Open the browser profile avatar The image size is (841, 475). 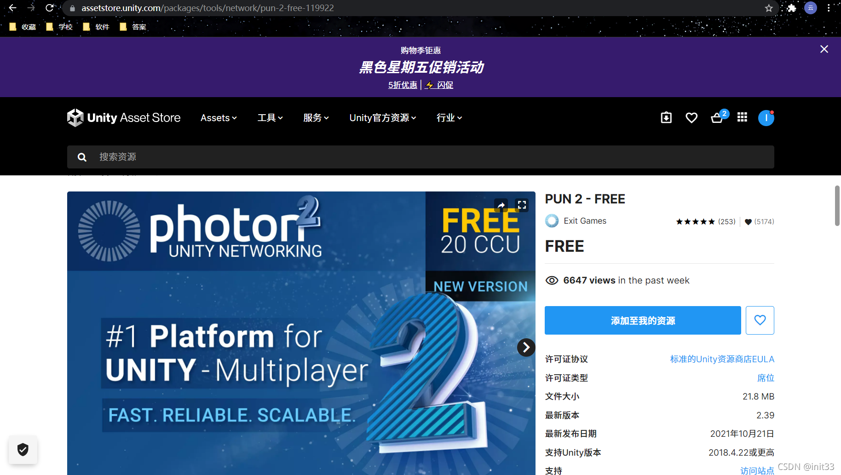pyautogui.click(x=811, y=8)
